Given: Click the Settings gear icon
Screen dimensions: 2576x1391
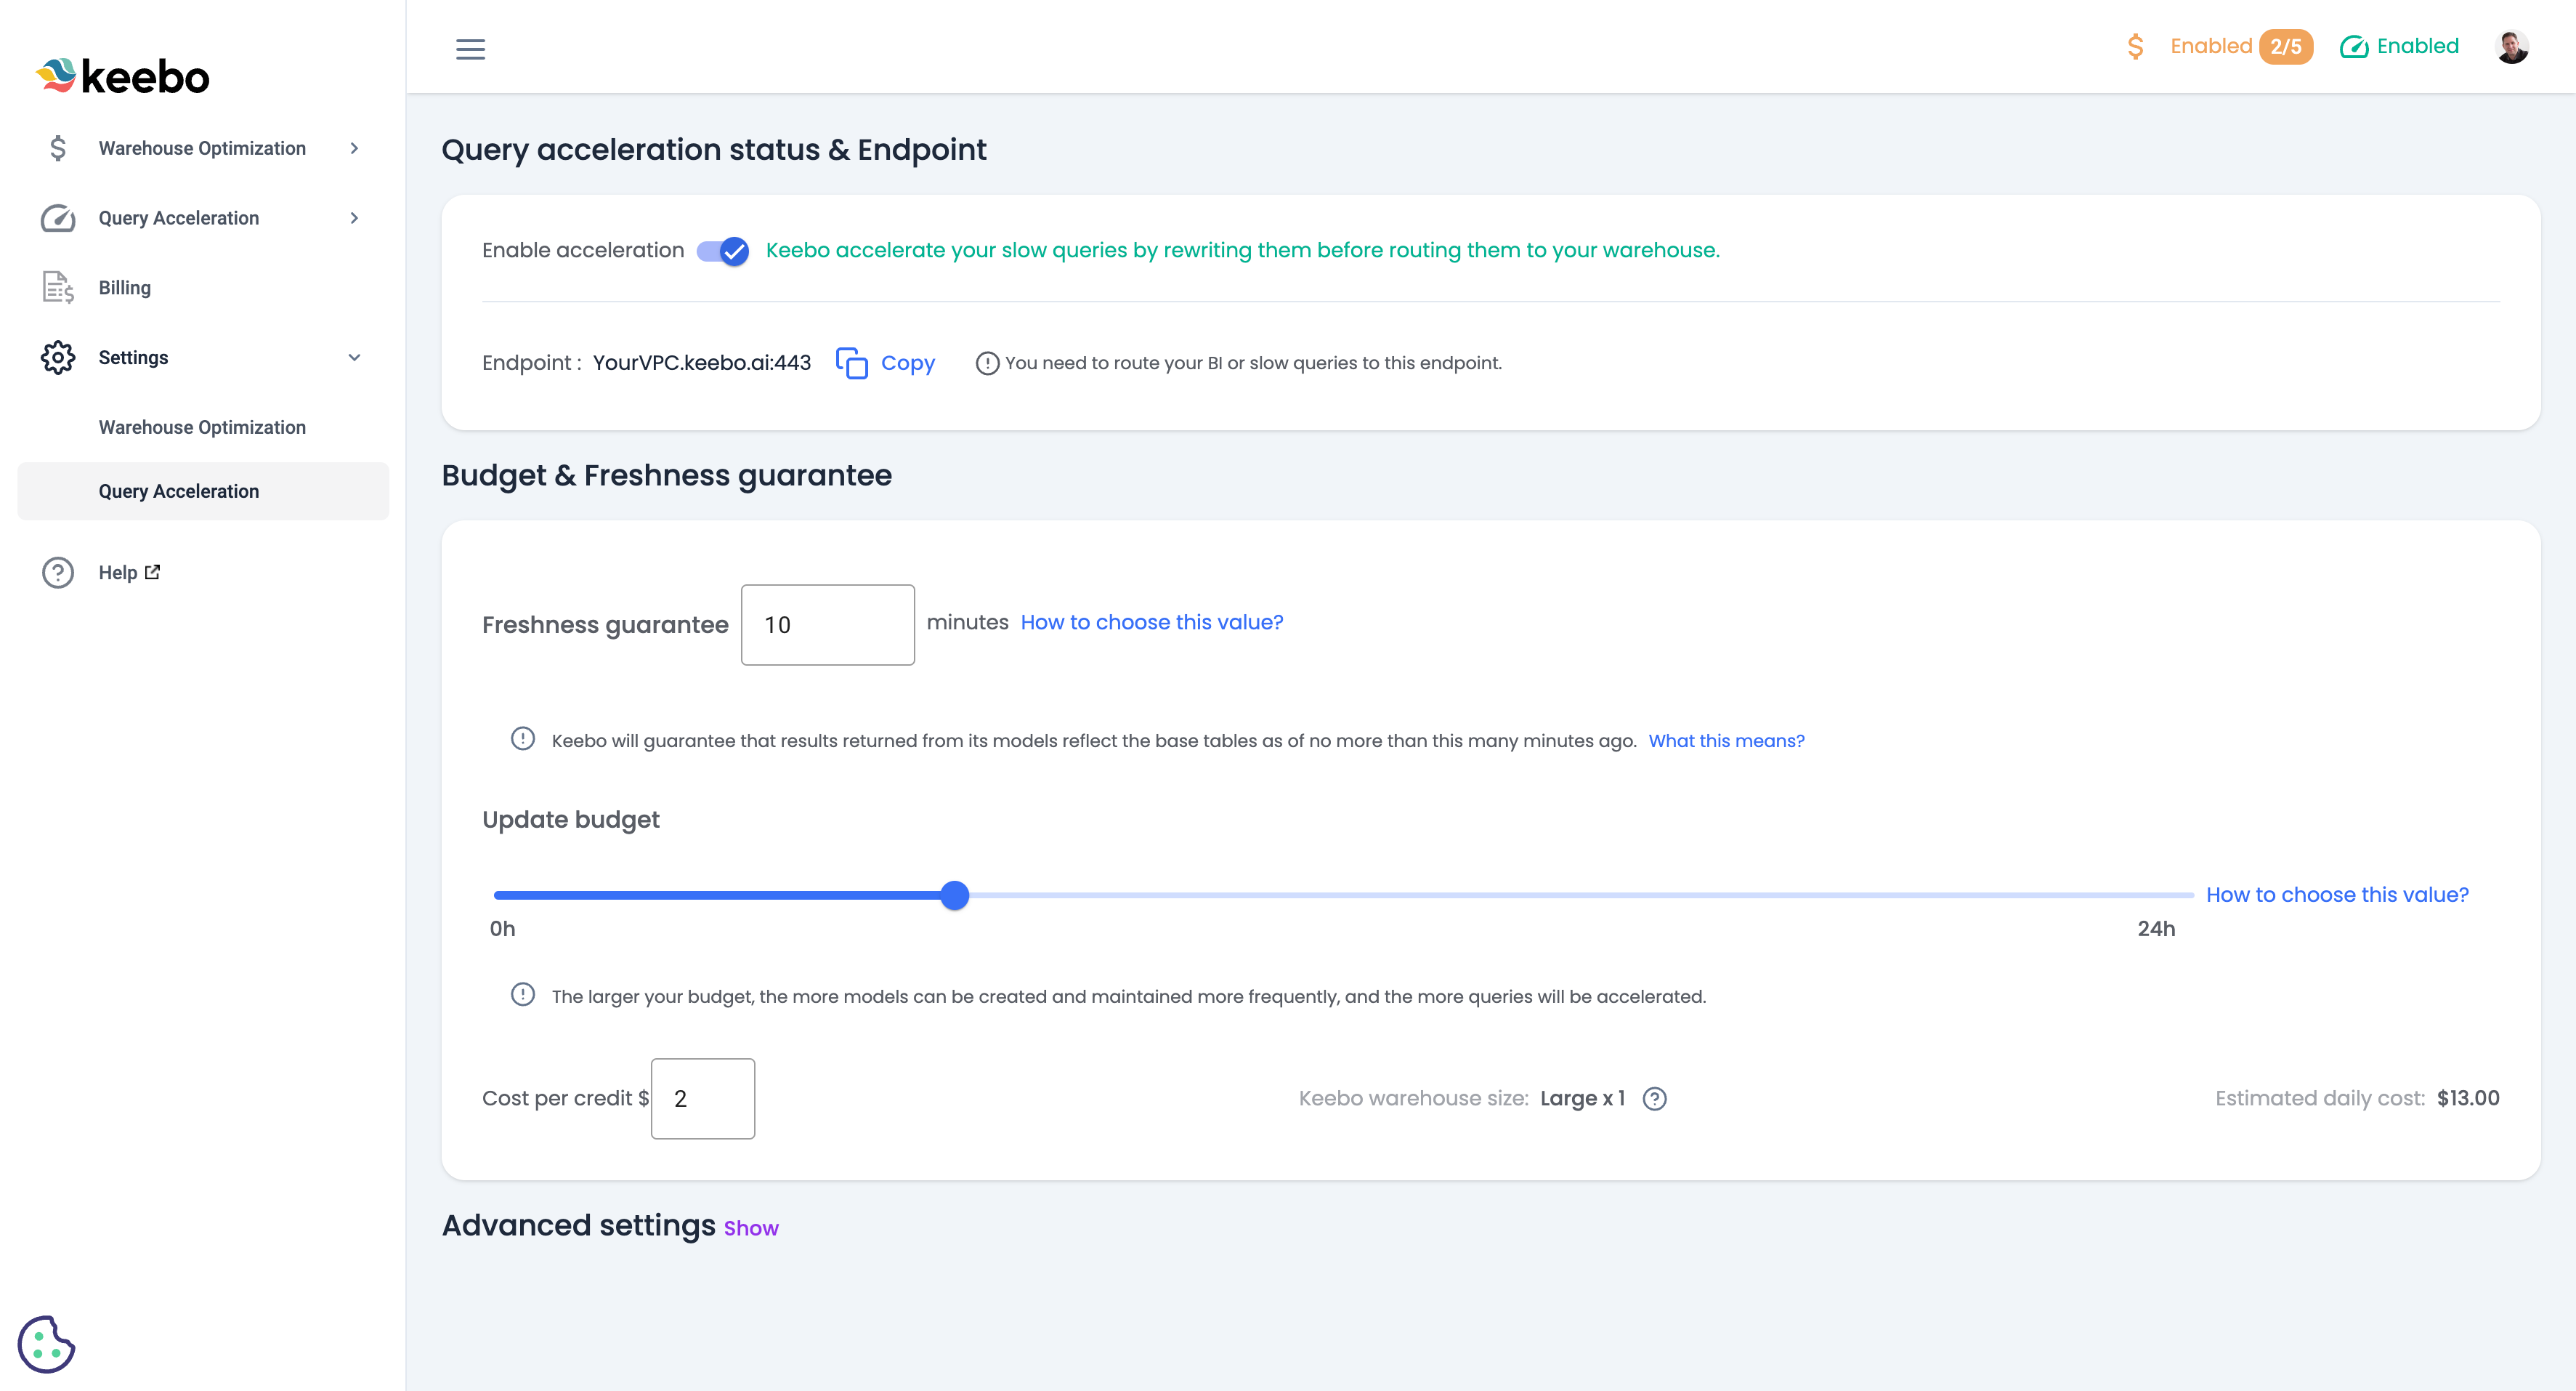Looking at the screenshot, I should (x=58, y=358).
